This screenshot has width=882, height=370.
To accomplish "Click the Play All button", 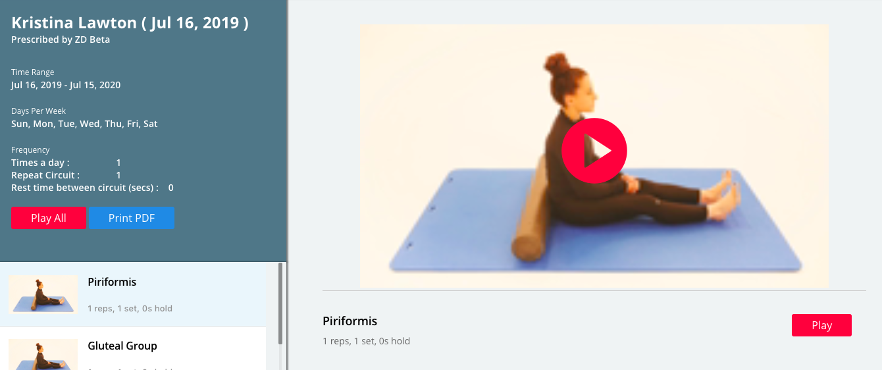I will pyautogui.click(x=49, y=218).
